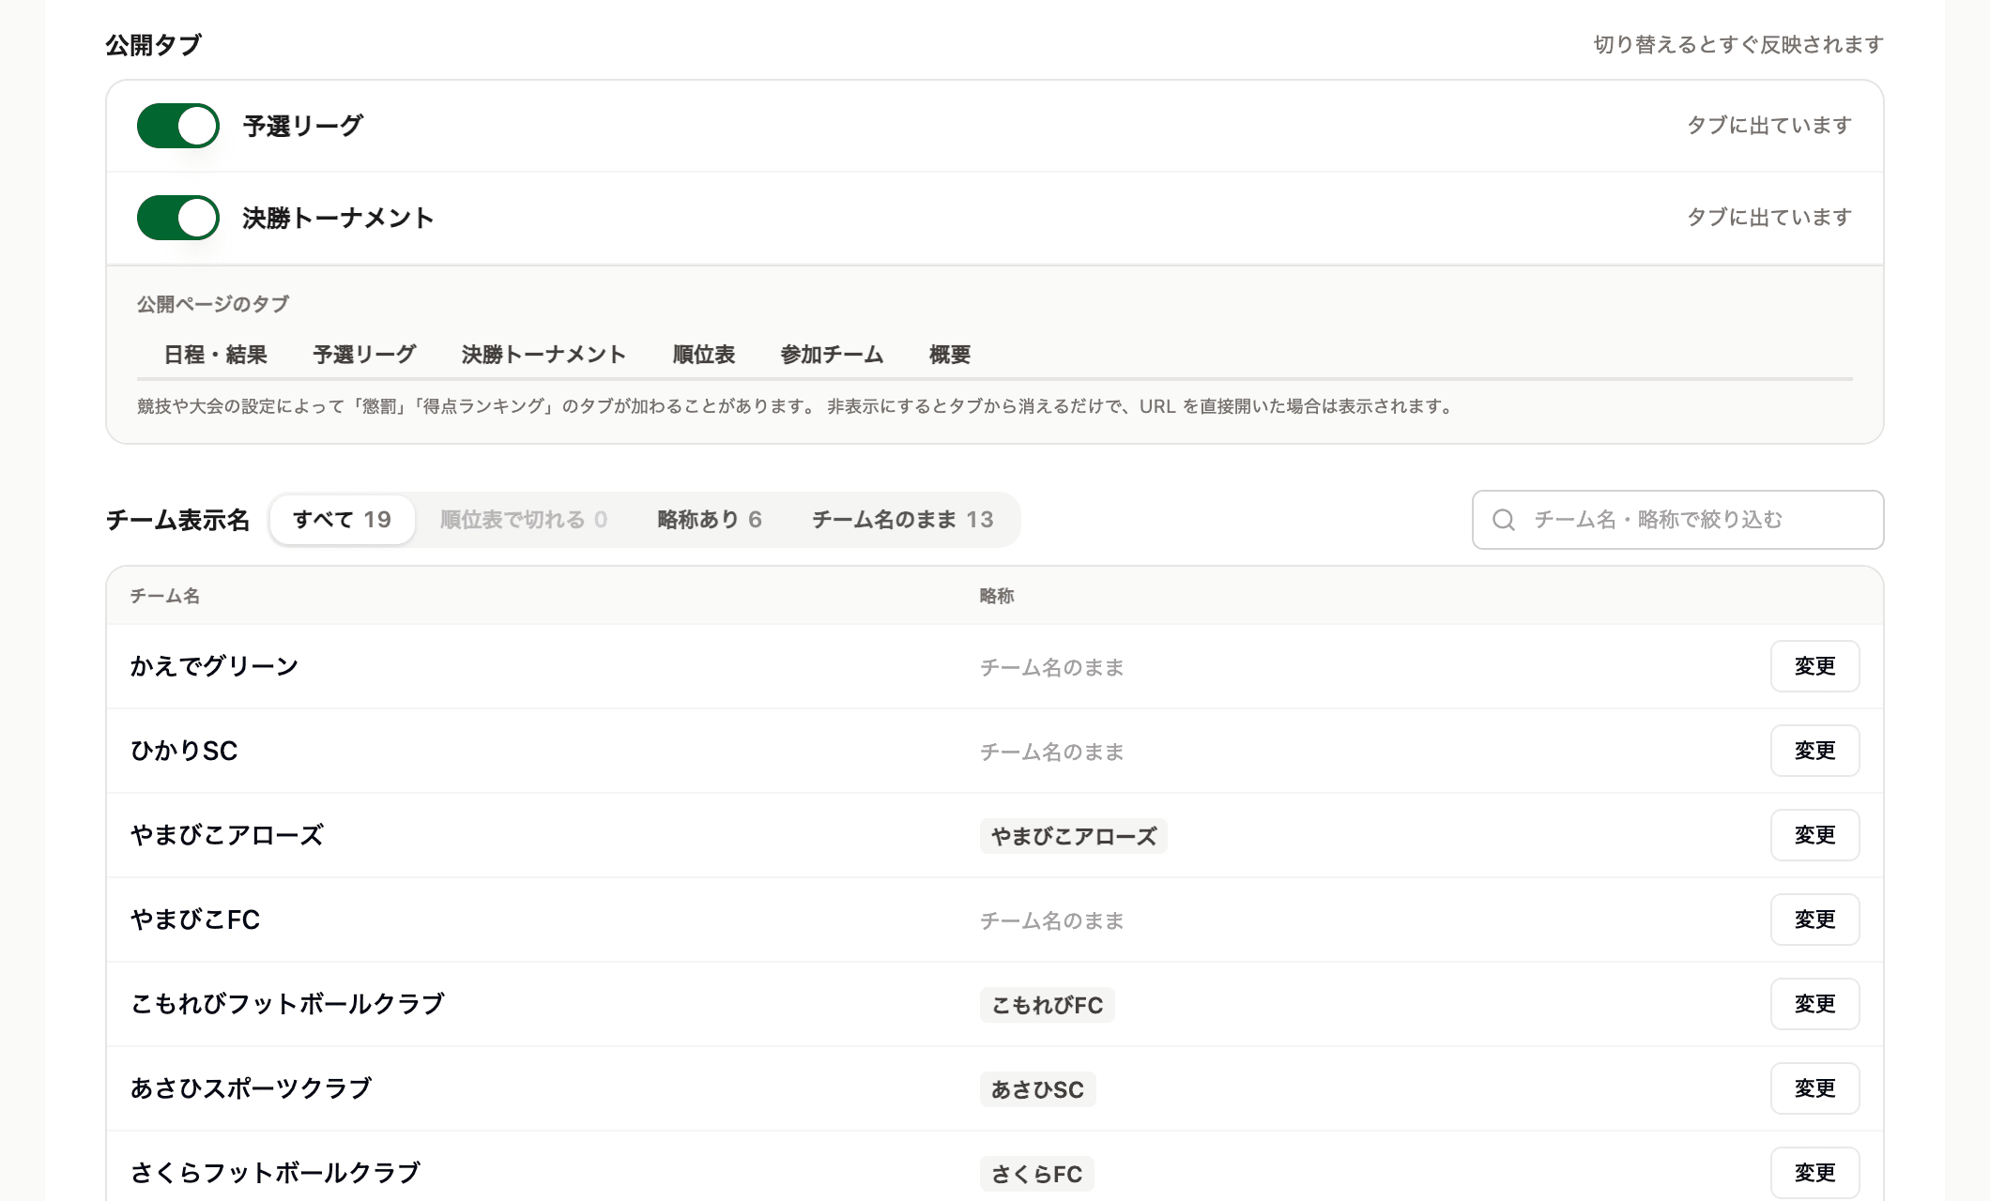Open the 決勝トーナメント preview tab
Screen dimensions: 1990x1201
(x=543, y=355)
